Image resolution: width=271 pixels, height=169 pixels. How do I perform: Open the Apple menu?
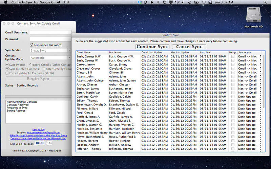click(6, 2)
